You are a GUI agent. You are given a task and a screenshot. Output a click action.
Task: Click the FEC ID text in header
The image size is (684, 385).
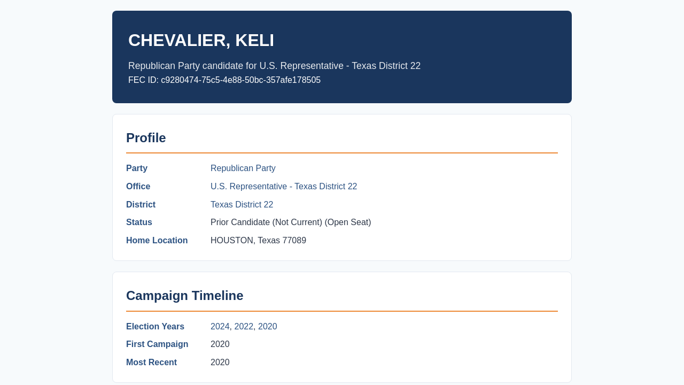point(224,80)
